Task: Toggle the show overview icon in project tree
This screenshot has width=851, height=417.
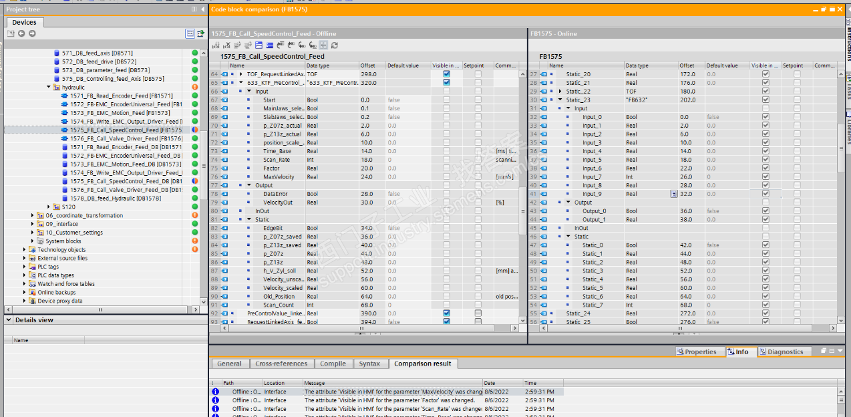Action: (190, 33)
